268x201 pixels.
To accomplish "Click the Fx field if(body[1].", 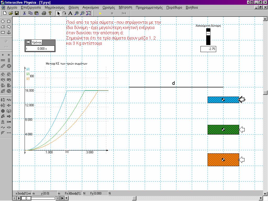I will click(76, 193).
